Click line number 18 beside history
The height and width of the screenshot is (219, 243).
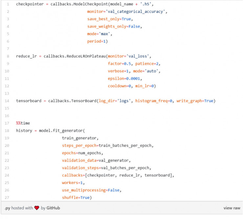click(x=7, y=131)
